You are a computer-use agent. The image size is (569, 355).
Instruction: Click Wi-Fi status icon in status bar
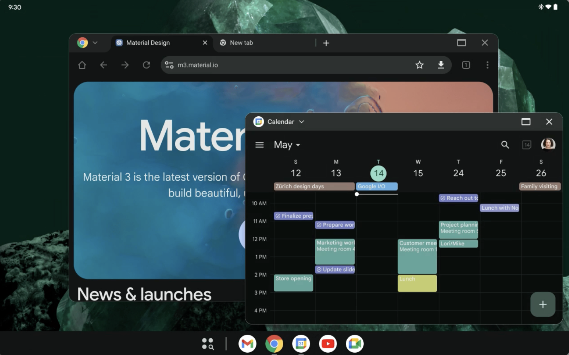pyautogui.click(x=548, y=7)
